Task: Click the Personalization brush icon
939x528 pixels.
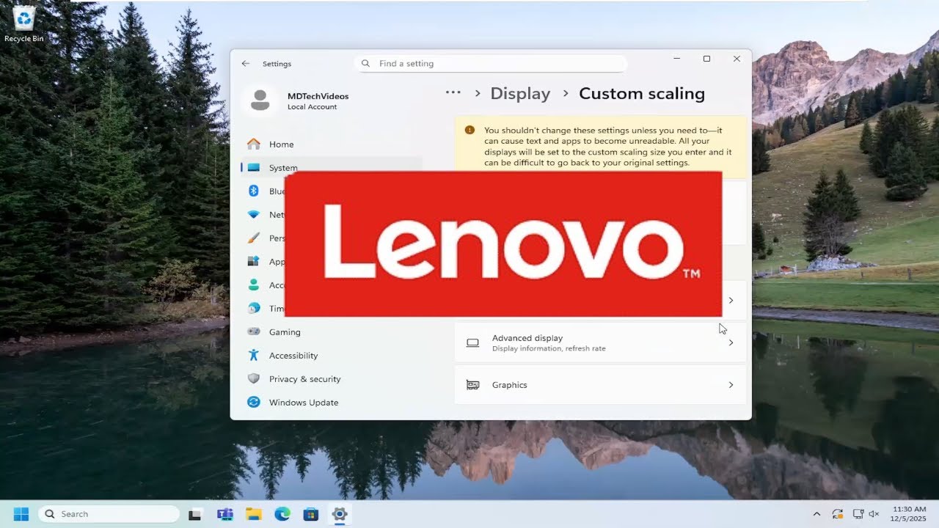Action: pyautogui.click(x=254, y=238)
